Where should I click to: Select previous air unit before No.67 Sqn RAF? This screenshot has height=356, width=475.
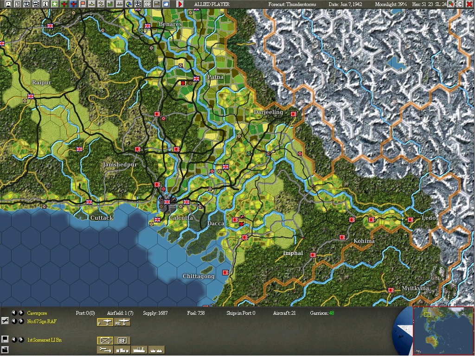14,321
